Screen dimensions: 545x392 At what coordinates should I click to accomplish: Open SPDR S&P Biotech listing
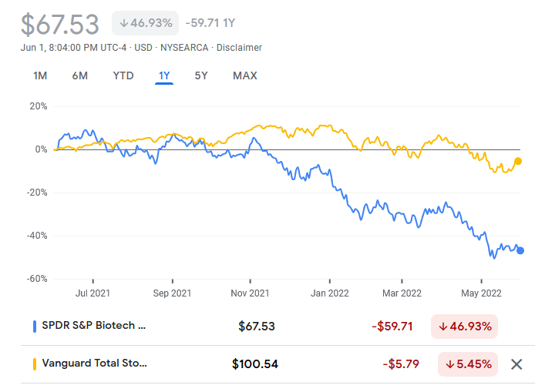94,326
